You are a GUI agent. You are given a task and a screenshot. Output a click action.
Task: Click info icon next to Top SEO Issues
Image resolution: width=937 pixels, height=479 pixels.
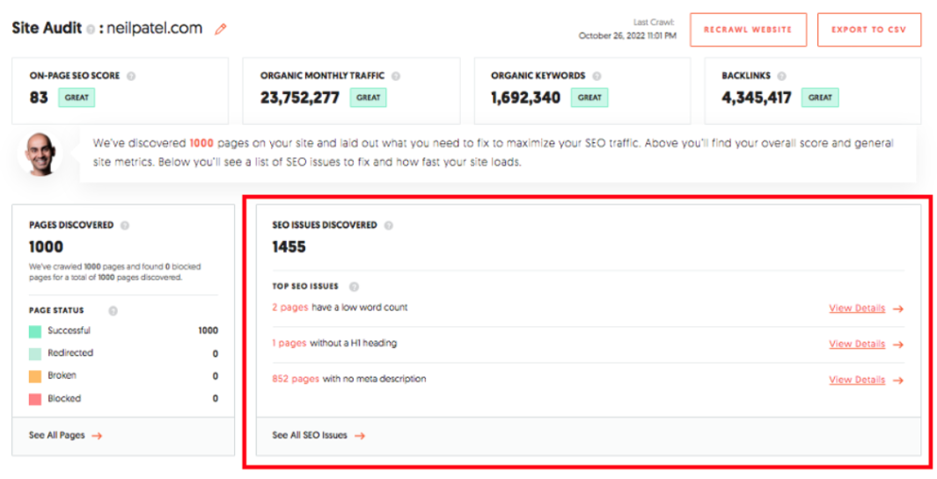(354, 287)
